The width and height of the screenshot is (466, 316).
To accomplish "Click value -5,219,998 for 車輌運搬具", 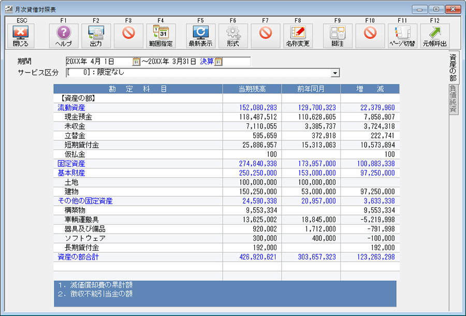I will tap(377, 219).
